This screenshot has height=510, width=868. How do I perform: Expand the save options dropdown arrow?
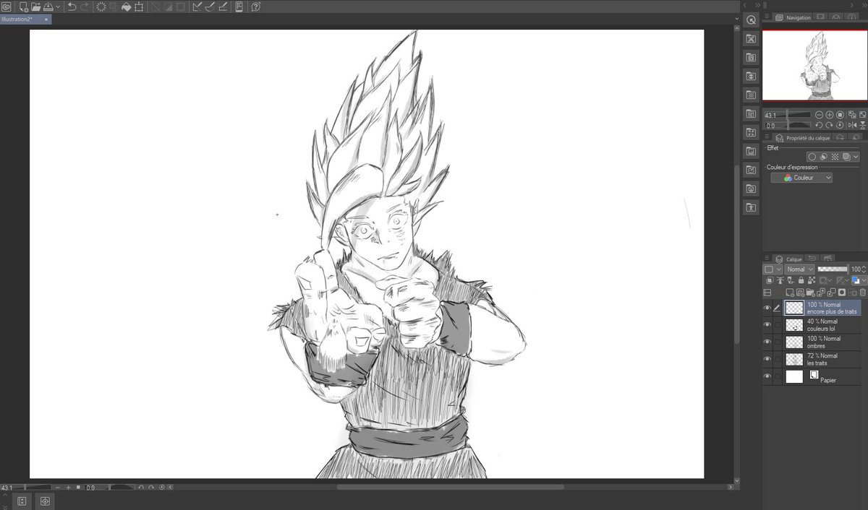pos(58,7)
